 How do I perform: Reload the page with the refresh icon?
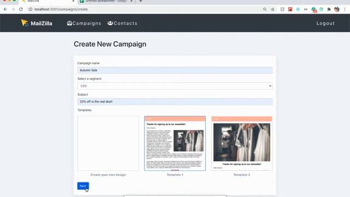point(21,9)
